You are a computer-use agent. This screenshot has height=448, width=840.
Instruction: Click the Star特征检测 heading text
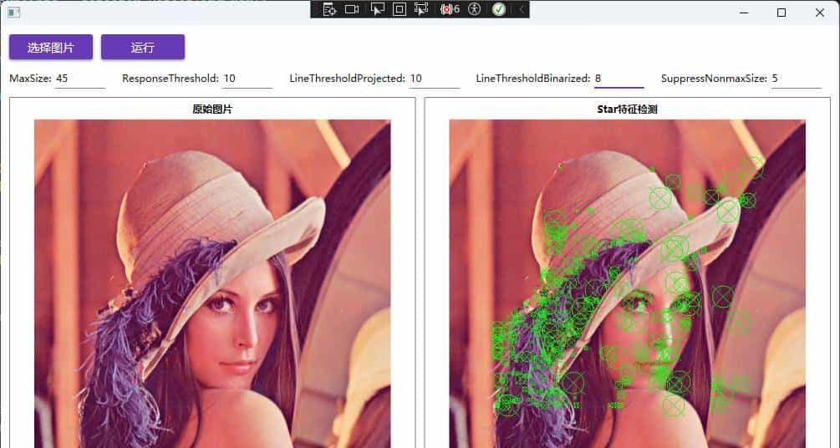[x=628, y=109]
